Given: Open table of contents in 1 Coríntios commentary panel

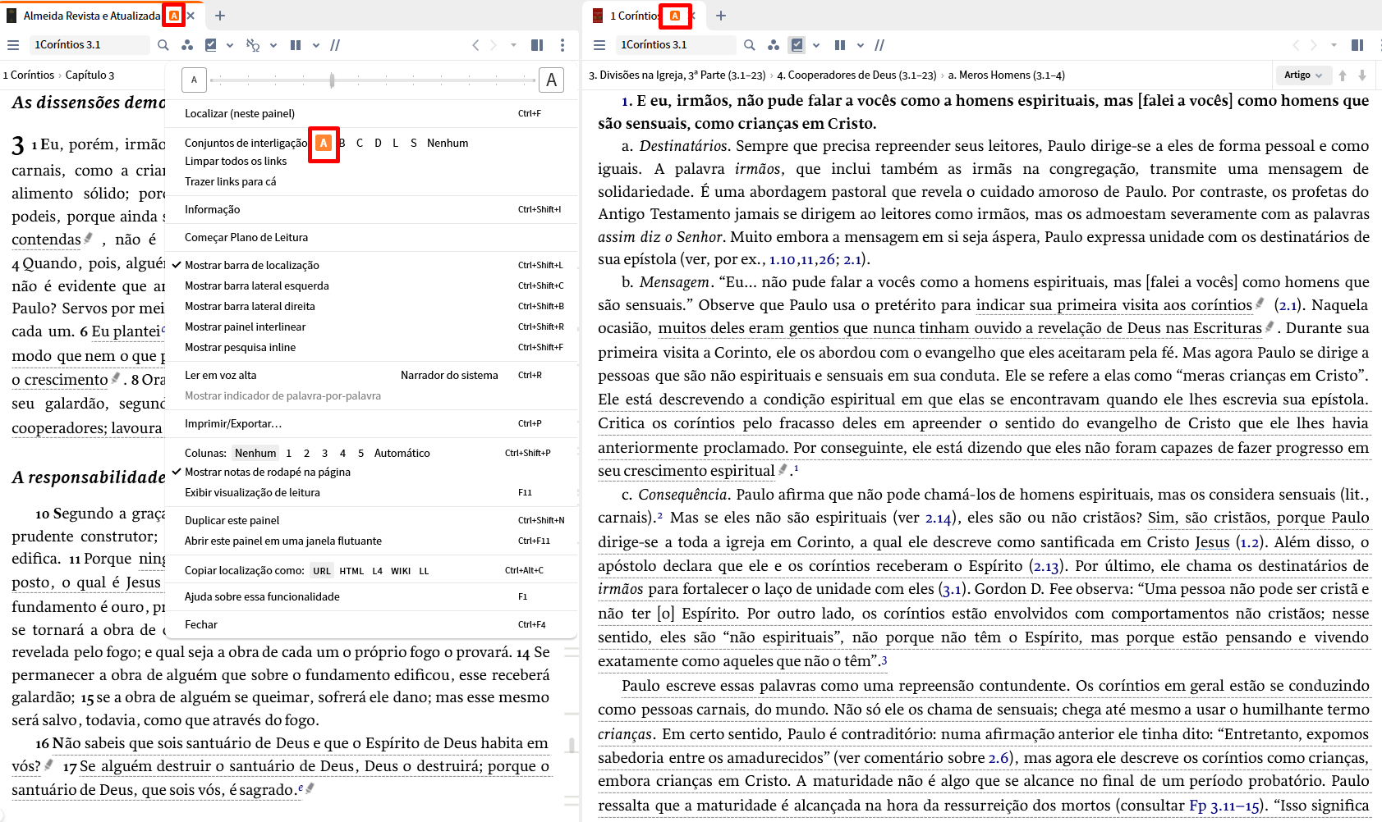Looking at the screenshot, I should 599,45.
